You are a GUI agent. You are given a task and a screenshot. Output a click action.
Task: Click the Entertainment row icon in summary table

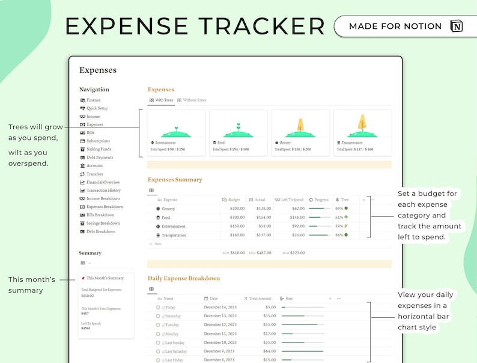coord(158,227)
